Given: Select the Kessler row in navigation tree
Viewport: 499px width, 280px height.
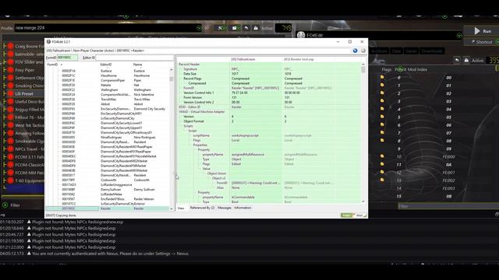Looking at the screenshot, I should (108, 208).
